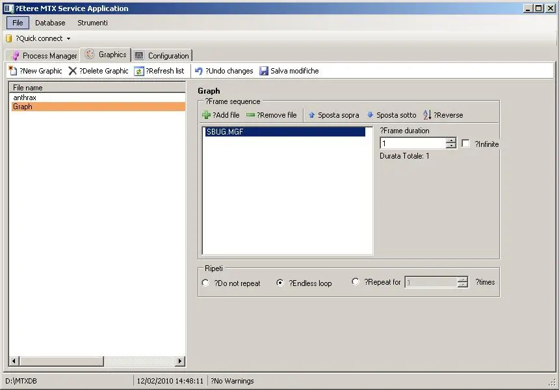Open the File menu
The width and height of the screenshot is (559, 390).
point(18,23)
